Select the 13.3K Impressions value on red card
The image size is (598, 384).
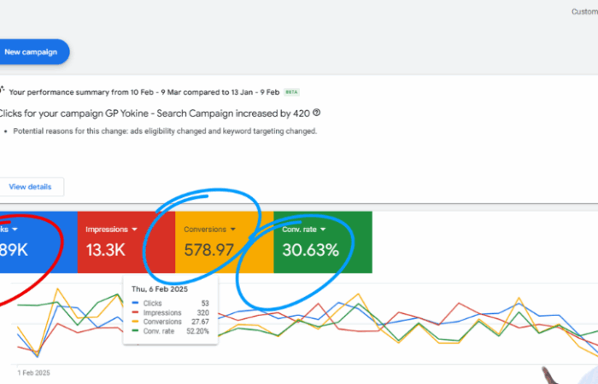[x=107, y=250]
